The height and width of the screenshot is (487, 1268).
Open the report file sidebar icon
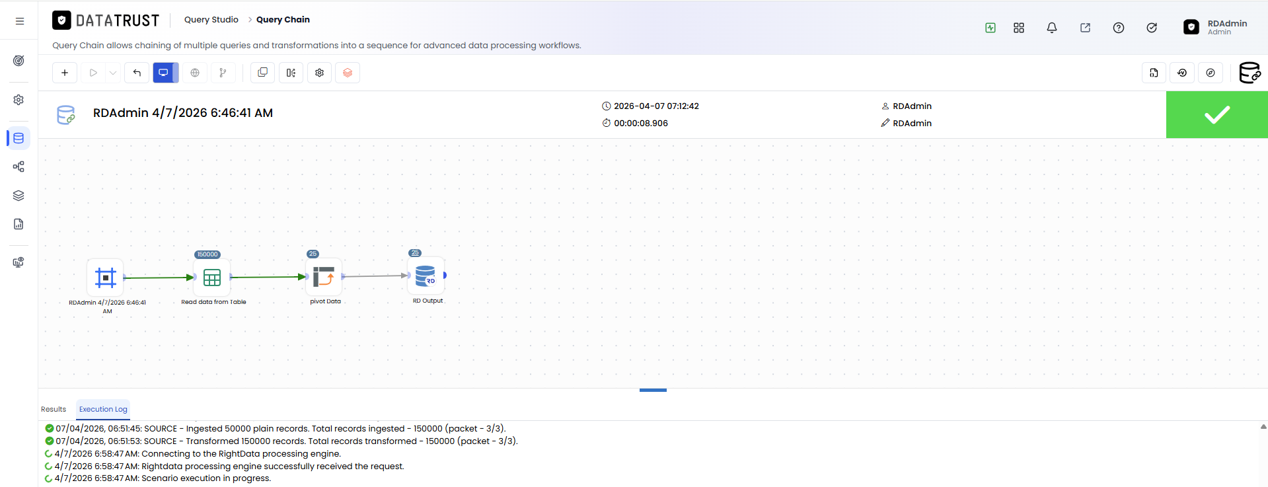click(19, 224)
